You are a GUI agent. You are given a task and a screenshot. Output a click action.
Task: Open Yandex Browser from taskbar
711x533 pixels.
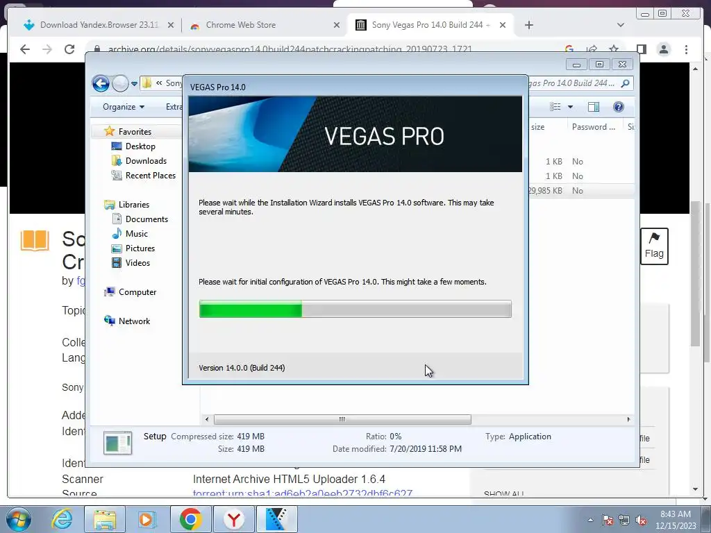pyautogui.click(x=233, y=519)
